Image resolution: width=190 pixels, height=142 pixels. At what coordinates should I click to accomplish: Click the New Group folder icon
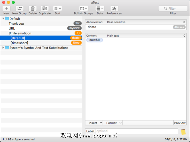point(19,9)
